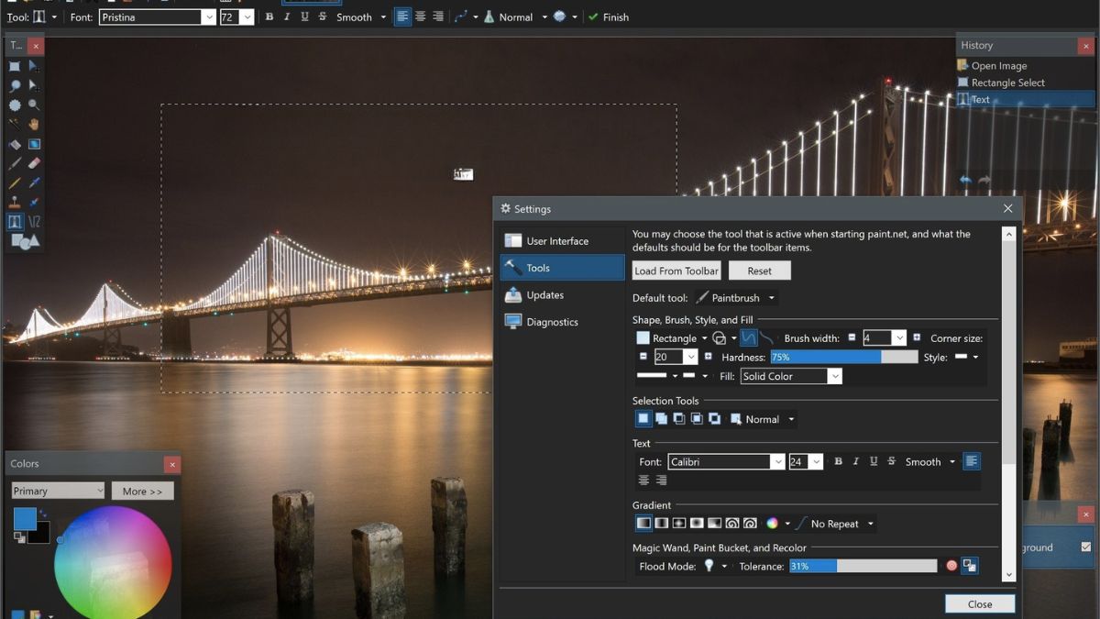Activate the Zoom magnifier tool
The height and width of the screenshot is (619, 1100).
pyautogui.click(x=34, y=105)
